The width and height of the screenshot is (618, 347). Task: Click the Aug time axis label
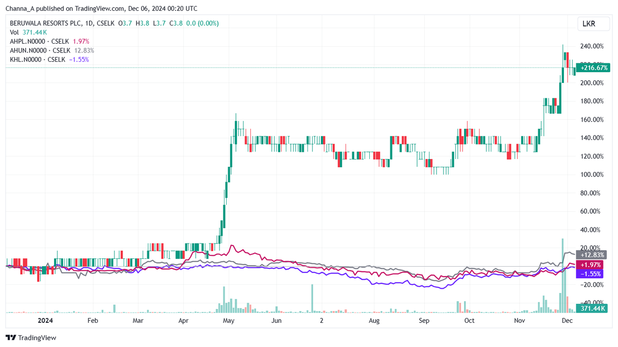[x=374, y=320]
